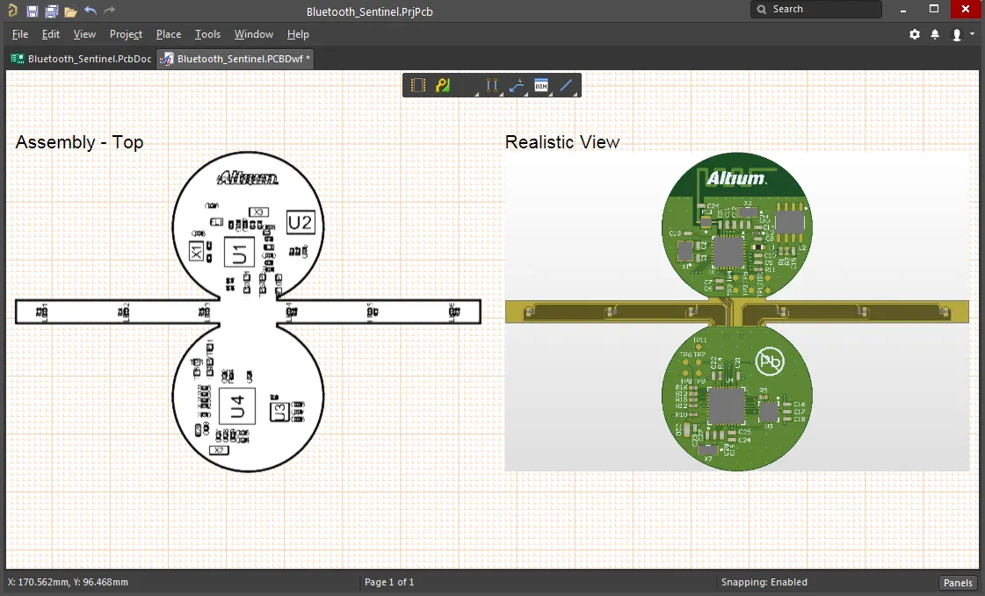
Task: Click the Save All documents icon
Action: [x=52, y=11]
